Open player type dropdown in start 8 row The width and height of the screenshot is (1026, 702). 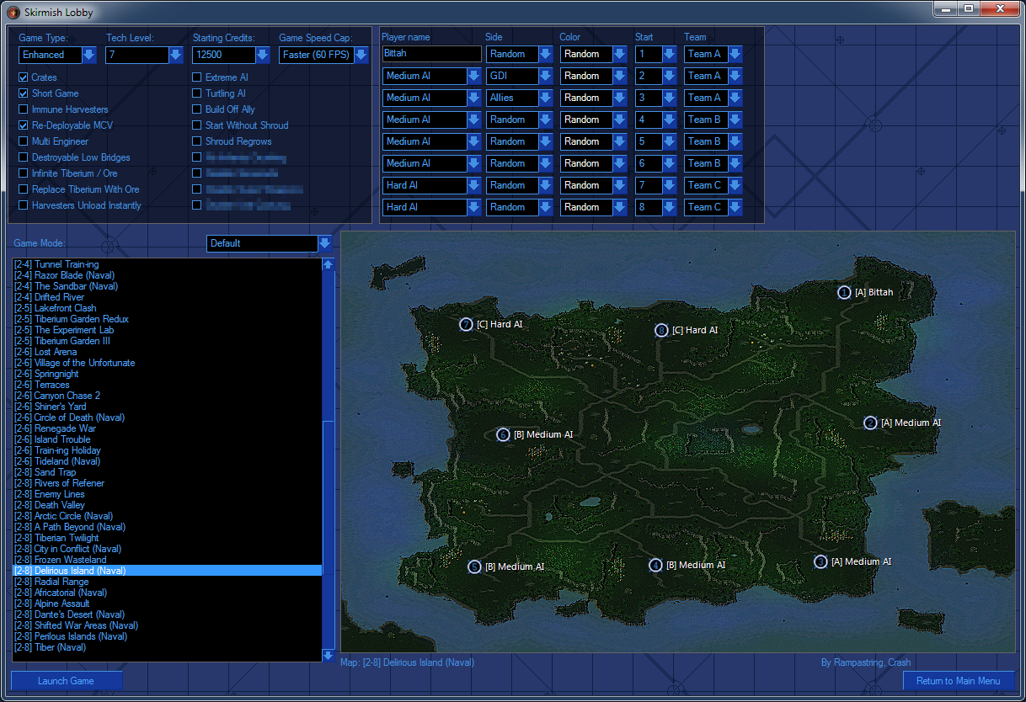[432, 207]
